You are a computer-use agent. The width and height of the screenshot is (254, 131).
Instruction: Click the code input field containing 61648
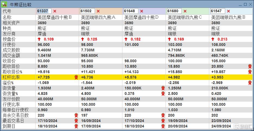click(131, 11)
